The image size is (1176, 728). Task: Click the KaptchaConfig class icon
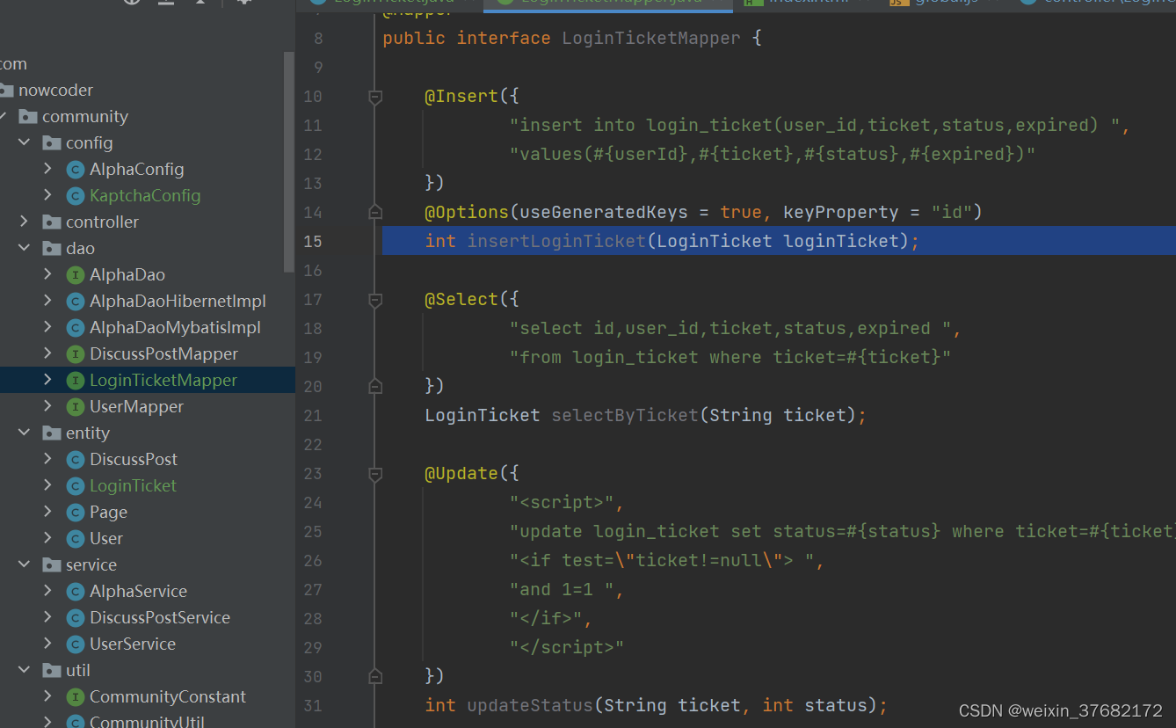tap(75, 195)
